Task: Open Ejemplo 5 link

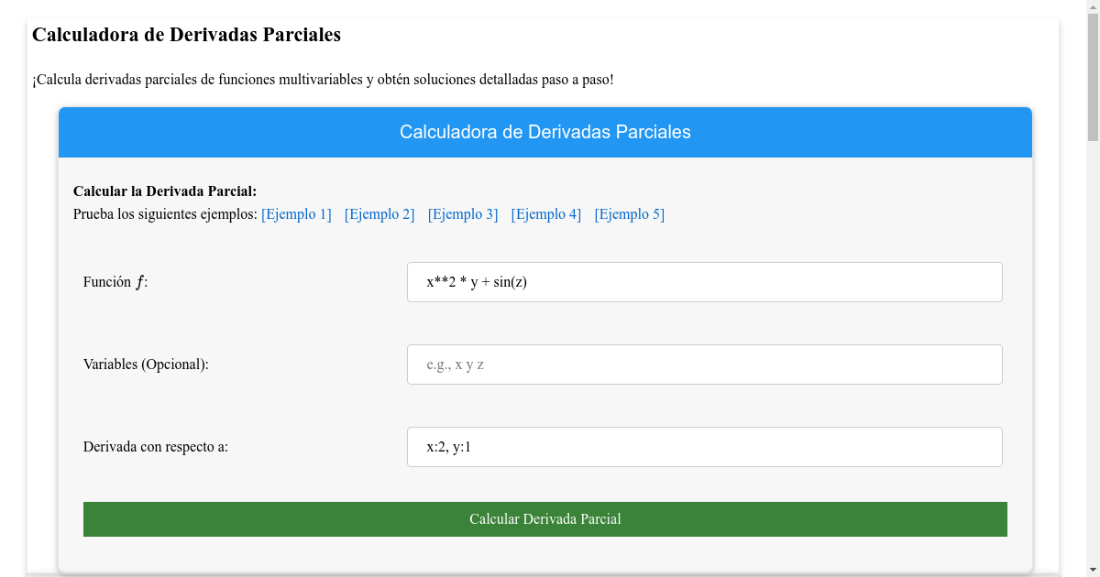Action: point(629,213)
